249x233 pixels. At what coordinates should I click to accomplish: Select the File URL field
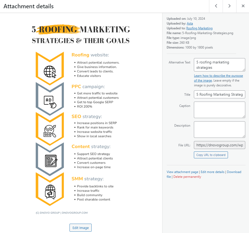(219, 145)
